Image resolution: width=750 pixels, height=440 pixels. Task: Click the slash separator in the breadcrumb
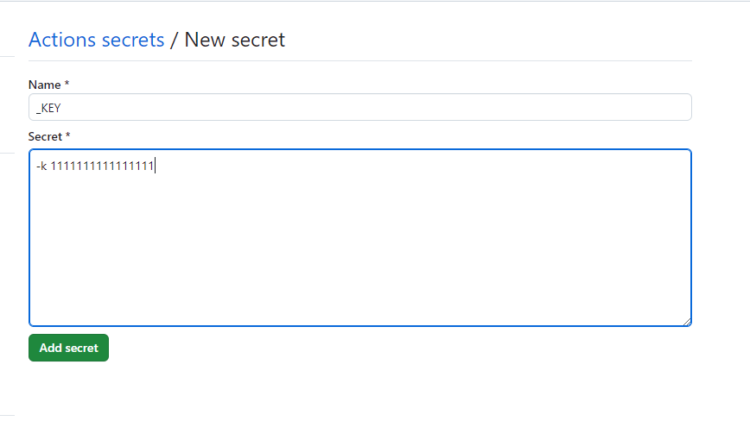click(175, 40)
